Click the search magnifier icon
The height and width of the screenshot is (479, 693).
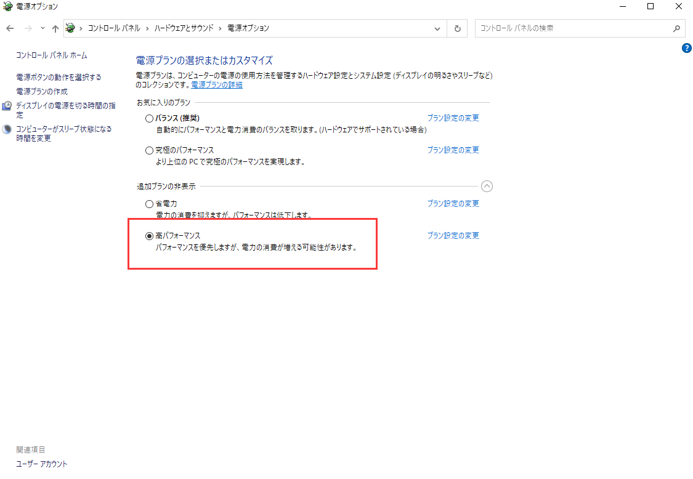coord(676,28)
